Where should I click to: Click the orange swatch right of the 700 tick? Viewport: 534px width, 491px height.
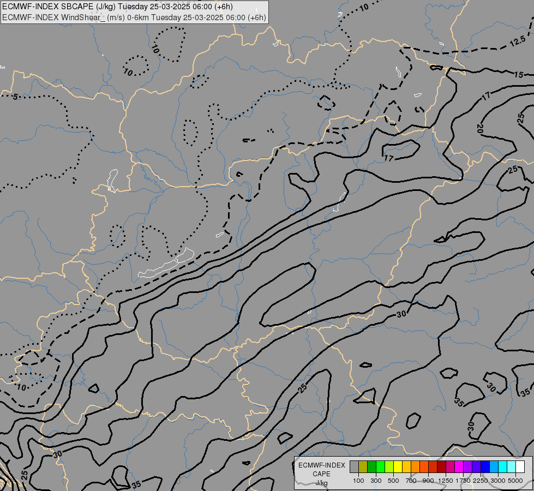pyautogui.click(x=416, y=467)
